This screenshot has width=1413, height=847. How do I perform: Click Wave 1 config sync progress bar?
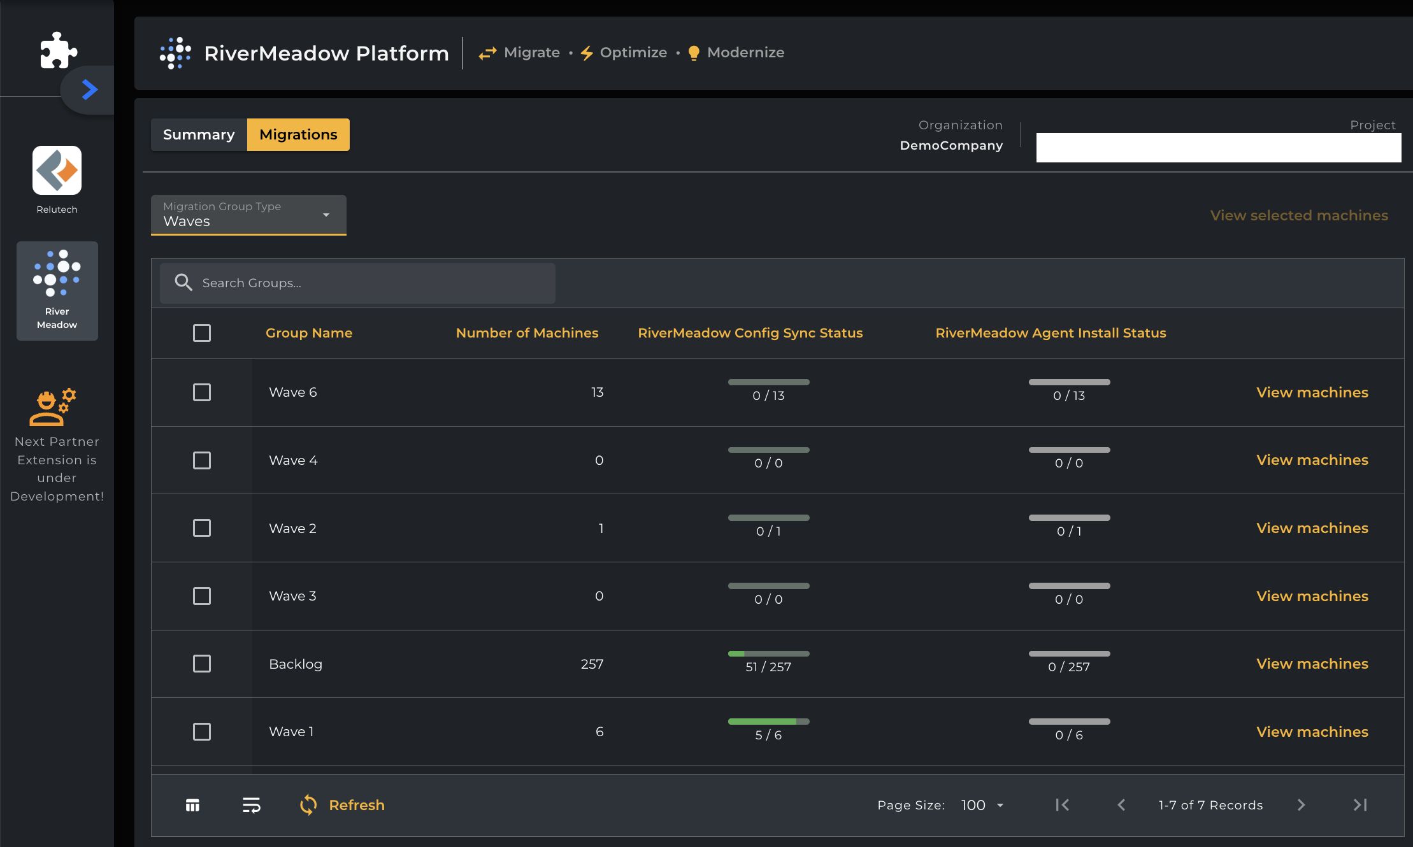pyautogui.click(x=768, y=722)
